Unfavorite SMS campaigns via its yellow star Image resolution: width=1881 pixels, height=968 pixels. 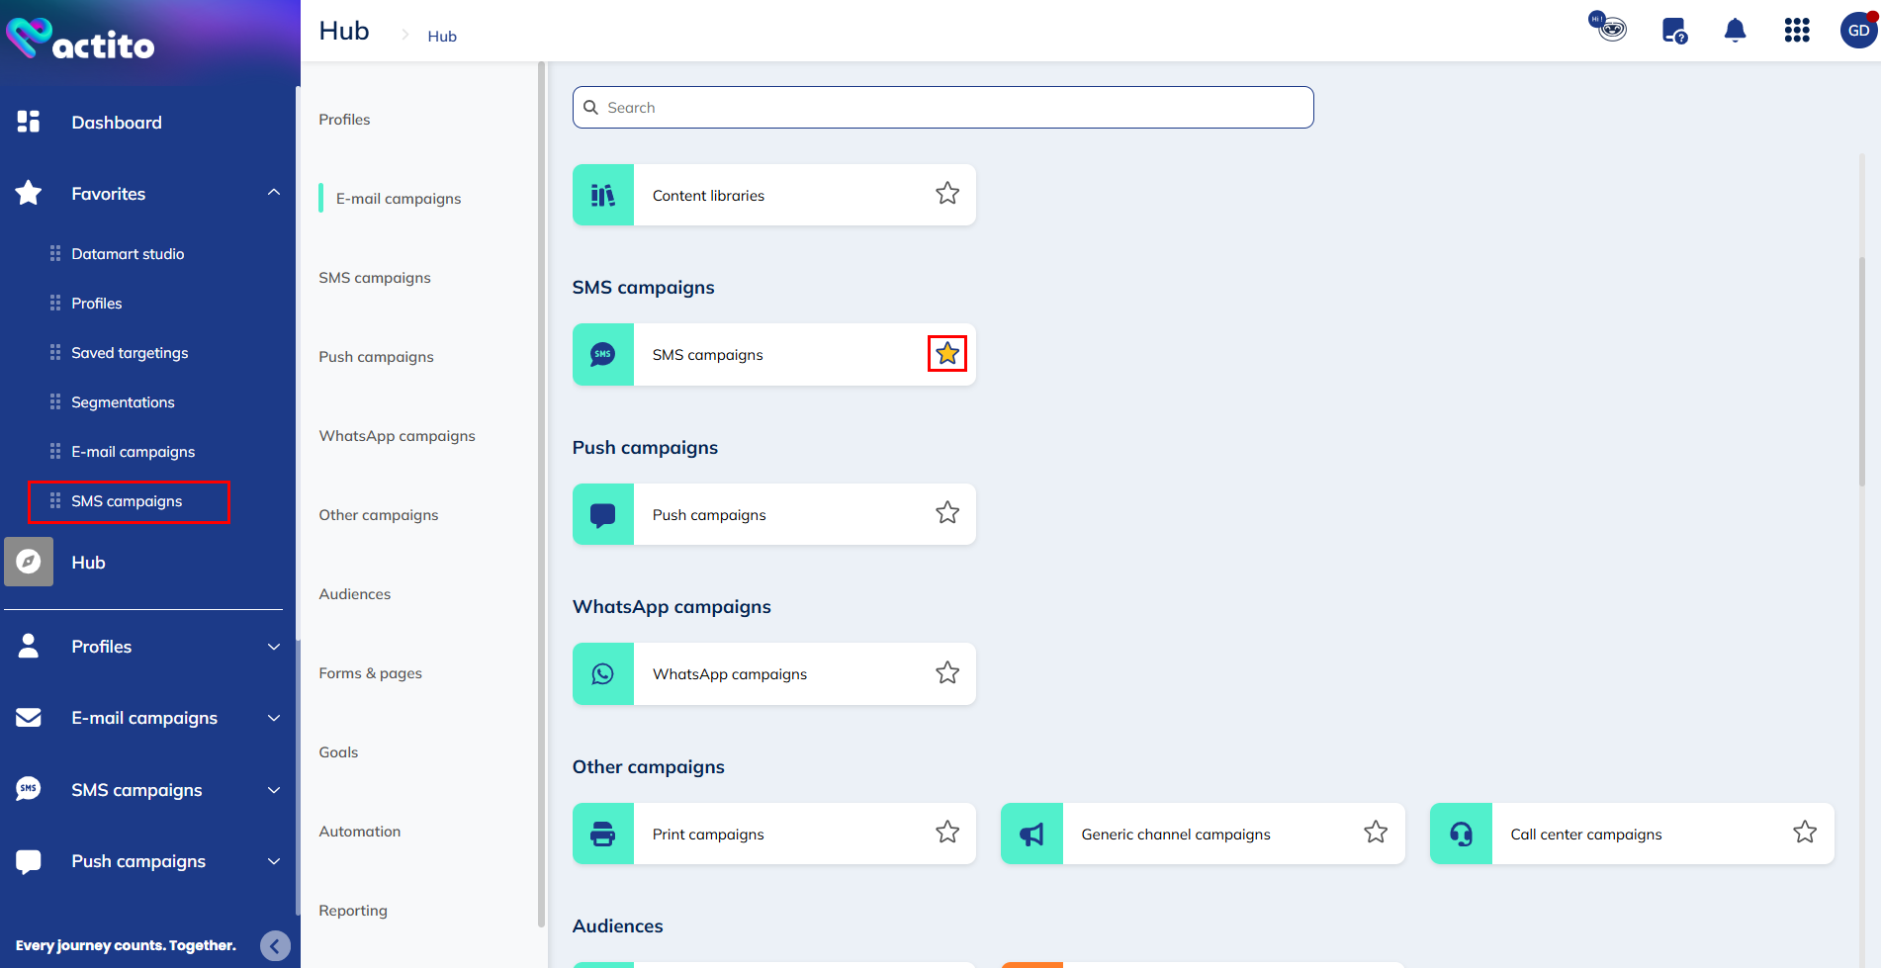click(946, 353)
